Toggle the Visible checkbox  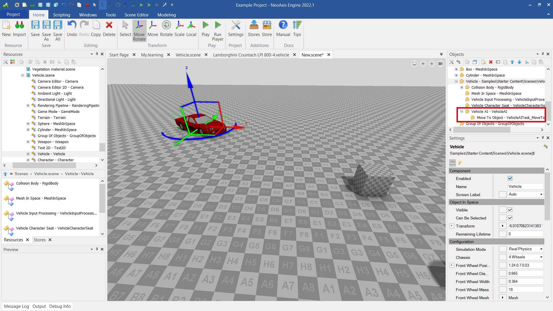pyautogui.click(x=510, y=210)
